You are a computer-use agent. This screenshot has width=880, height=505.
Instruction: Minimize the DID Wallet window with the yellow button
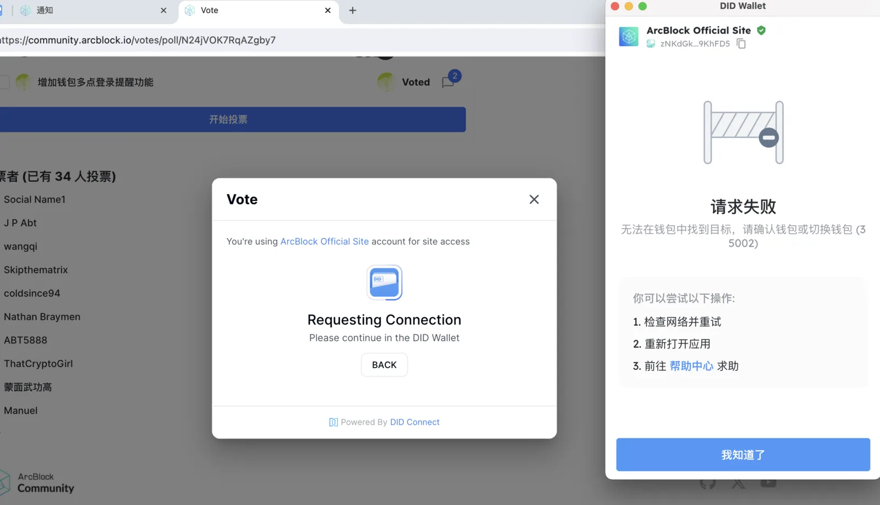coord(629,6)
